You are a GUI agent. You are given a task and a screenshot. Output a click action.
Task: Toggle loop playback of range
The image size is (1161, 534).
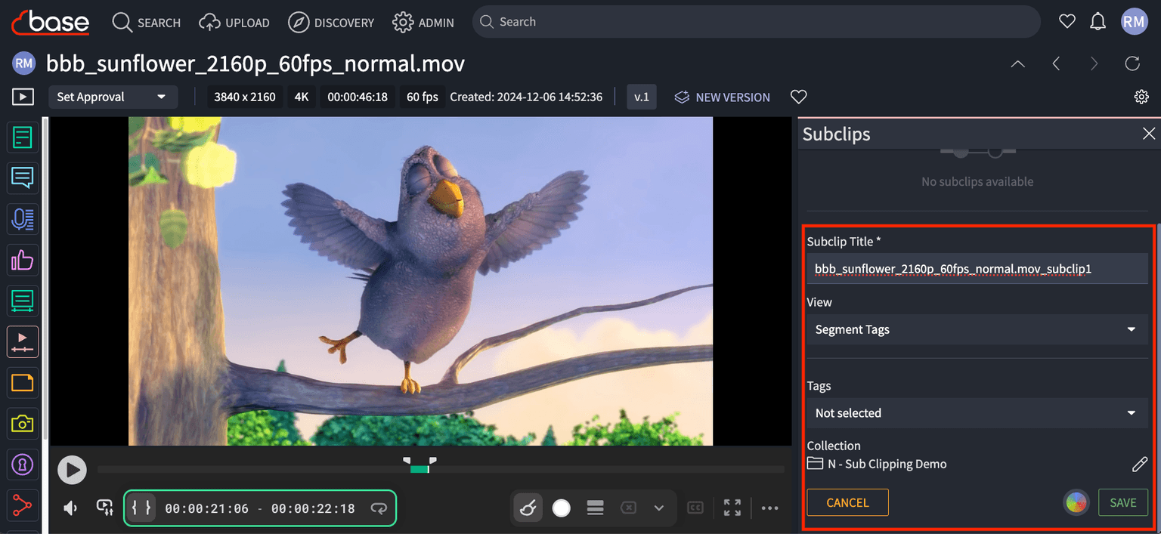click(379, 508)
